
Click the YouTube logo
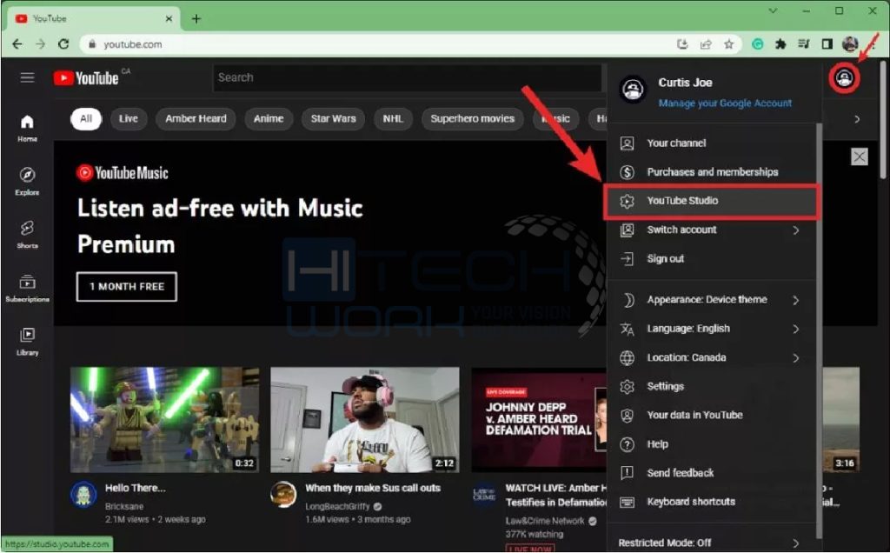click(86, 77)
